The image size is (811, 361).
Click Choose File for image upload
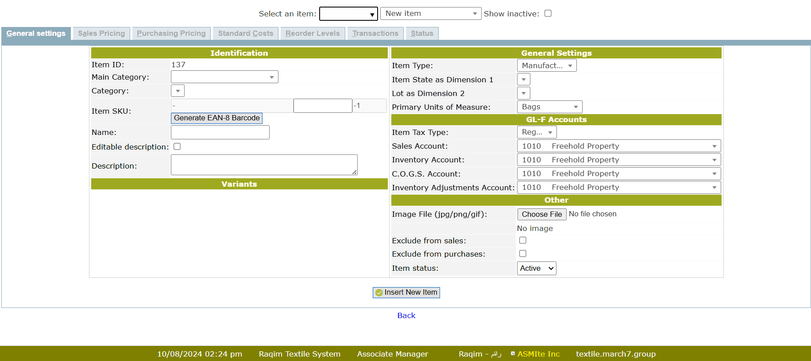click(541, 214)
